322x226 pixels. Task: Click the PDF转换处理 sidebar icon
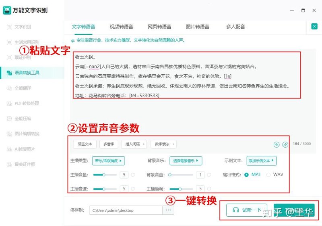pyautogui.click(x=9, y=103)
